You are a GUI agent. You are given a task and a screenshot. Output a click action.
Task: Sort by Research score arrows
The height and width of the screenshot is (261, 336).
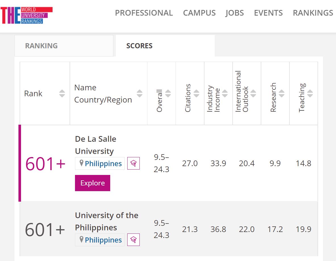pyautogui.click(x=281, y=93)
